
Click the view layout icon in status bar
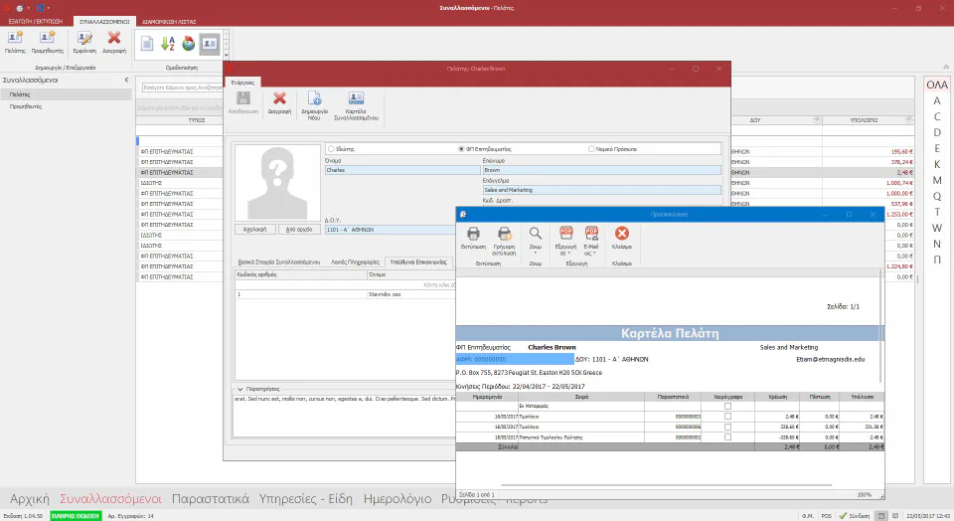[x=880, y=515]
